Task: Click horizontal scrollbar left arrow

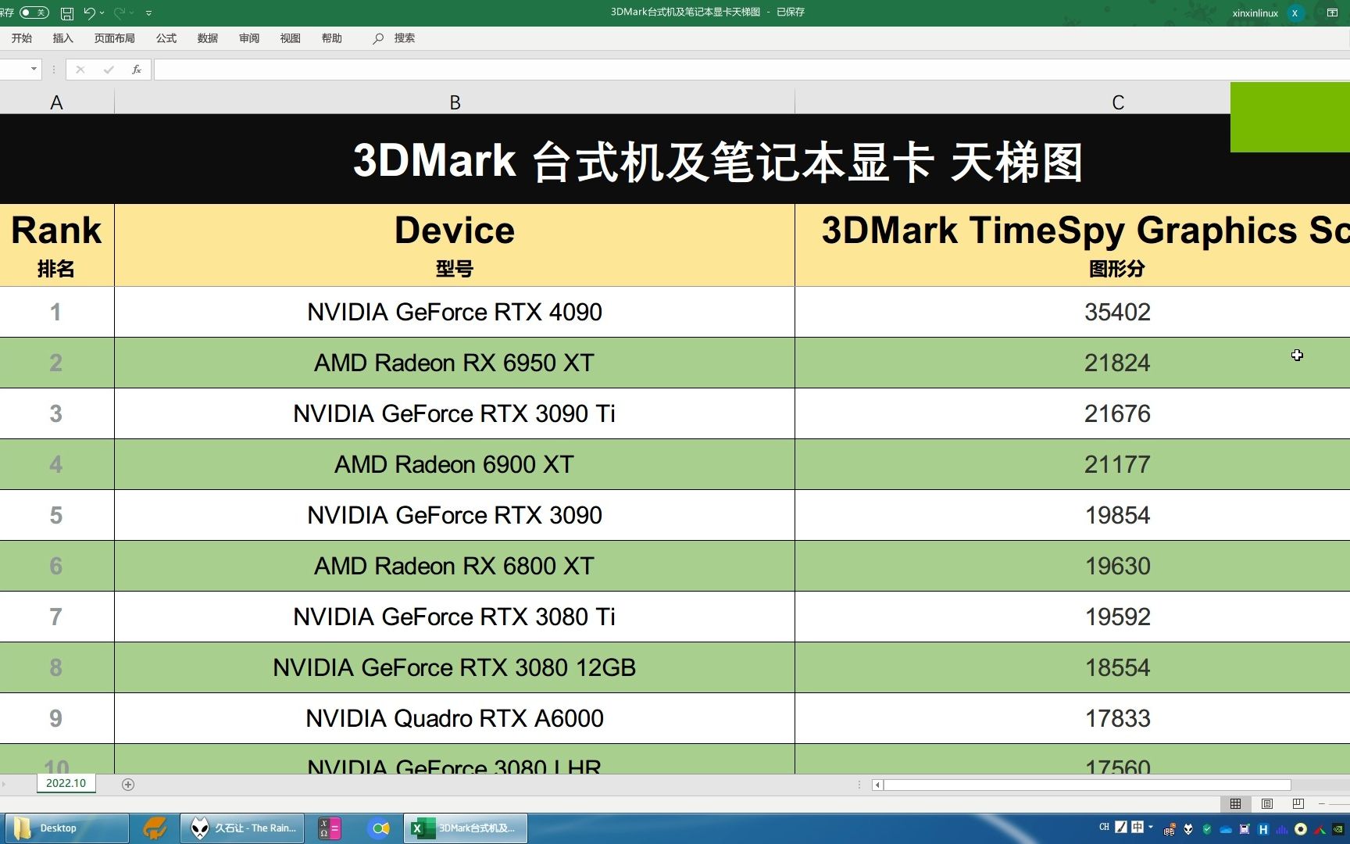Action: pyautogui.click(x=877, y=785)
